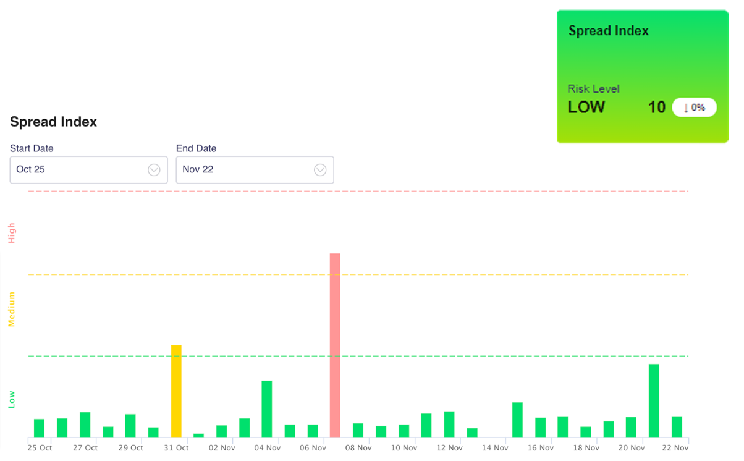Select the green bar for 21 Nov

tap(654, 401)
